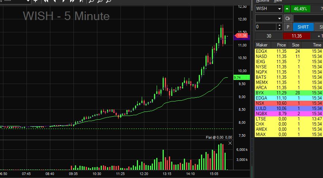The width and height of the screenshot is (323, 178).
Task: Click the green 9,74 indicator axis label
Action: pyautogui.click(x=242, y=77)
